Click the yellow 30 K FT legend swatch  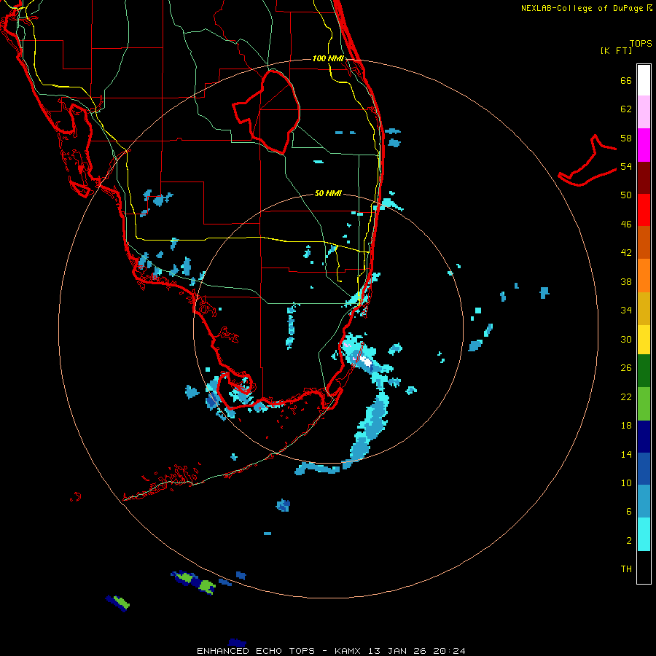tap(644, 340)
